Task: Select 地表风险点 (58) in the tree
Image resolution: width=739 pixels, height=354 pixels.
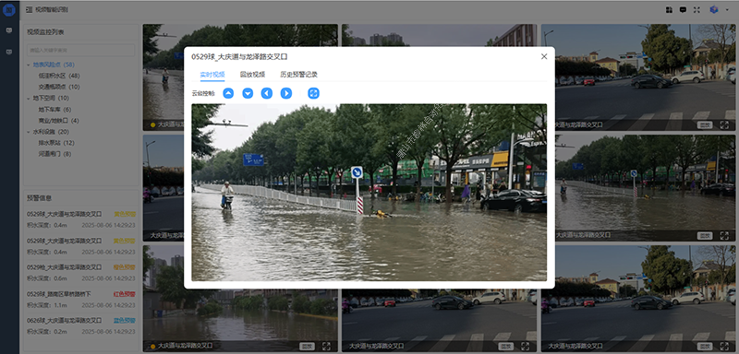Action: point(54,65)
